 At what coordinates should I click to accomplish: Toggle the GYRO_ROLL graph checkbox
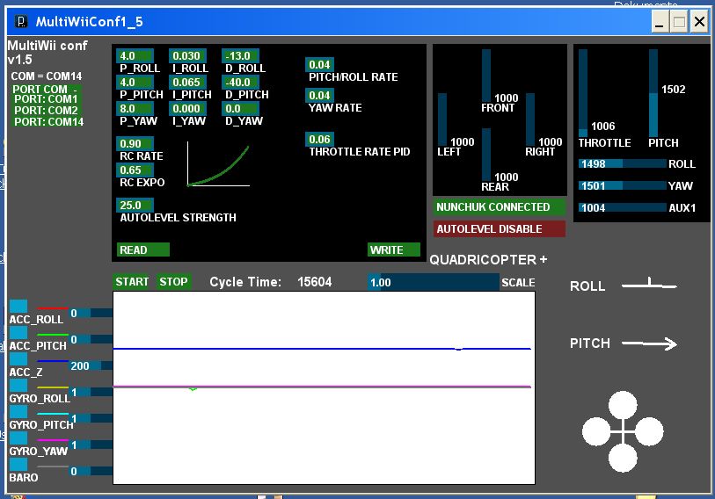point(18,386)
